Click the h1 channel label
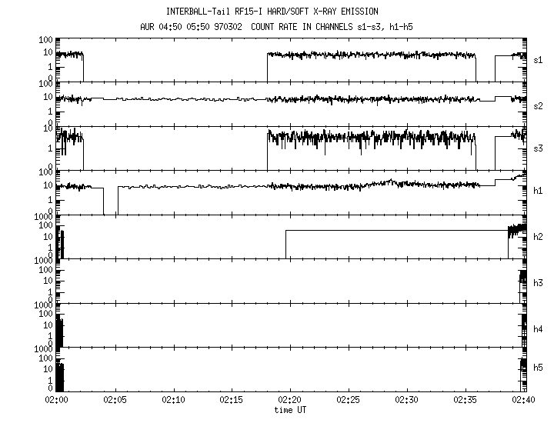This screenshot has width=554, height=423. click(x=538, y=192)
